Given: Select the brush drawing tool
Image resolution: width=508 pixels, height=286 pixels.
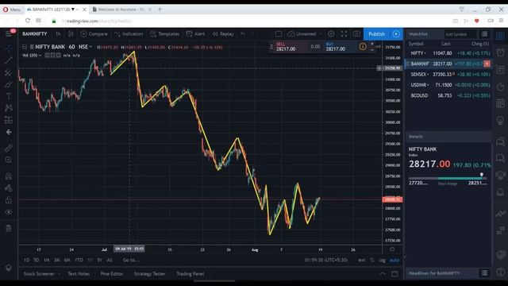Looking at the screenshot, I should coord(9,85).
